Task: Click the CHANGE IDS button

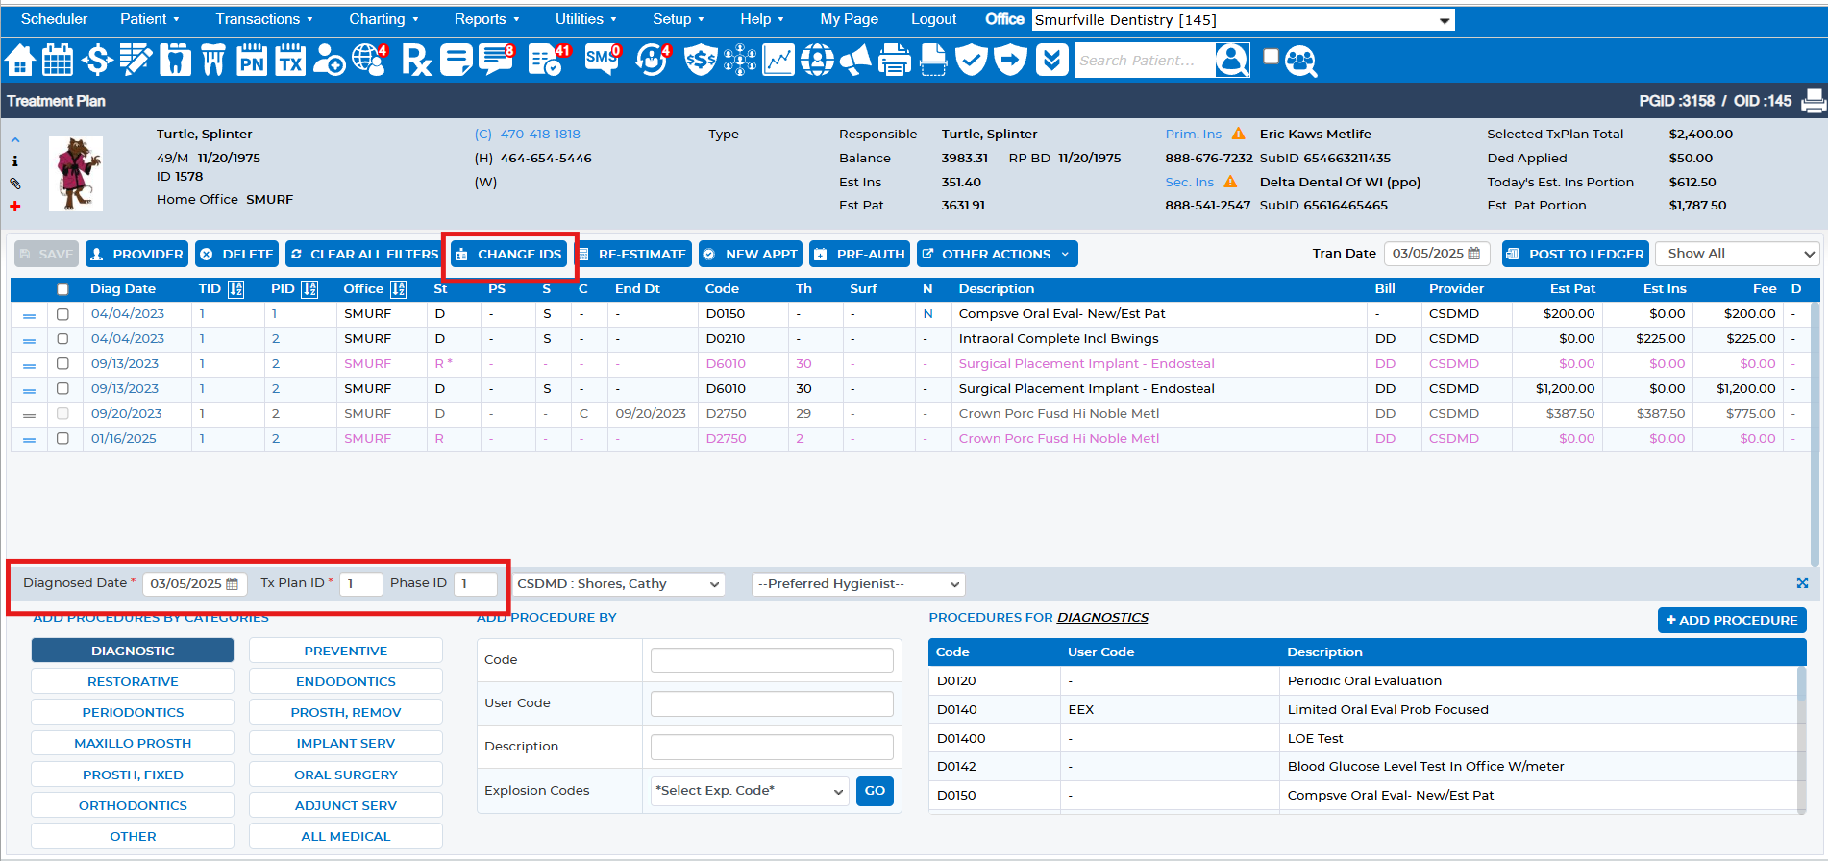Action: [x=509, y=254]
